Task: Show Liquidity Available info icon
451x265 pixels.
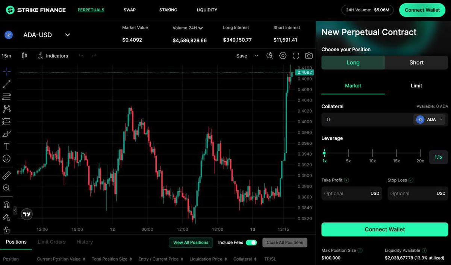Action: pos(424,250)
